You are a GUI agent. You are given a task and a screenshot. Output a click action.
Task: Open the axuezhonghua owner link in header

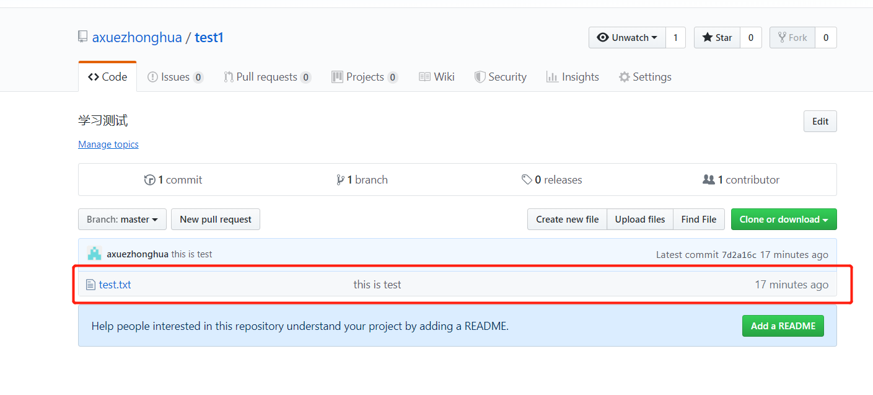pyautogui.click(x=137, y=37)
